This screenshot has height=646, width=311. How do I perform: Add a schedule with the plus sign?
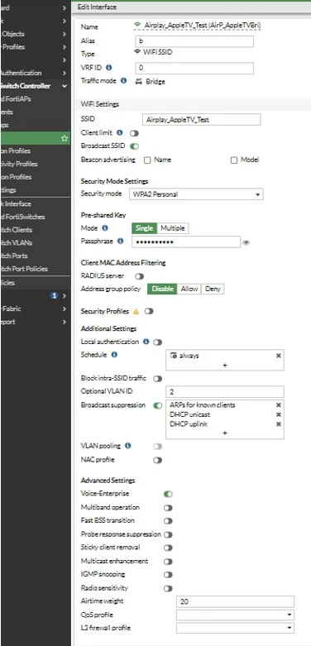[225, 365]
